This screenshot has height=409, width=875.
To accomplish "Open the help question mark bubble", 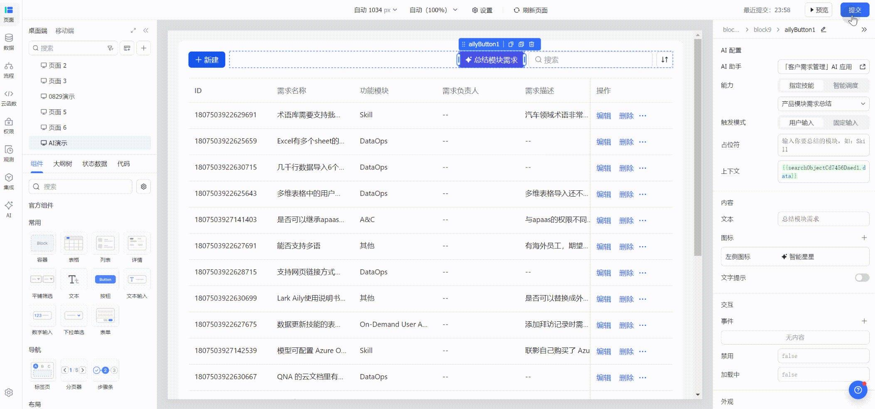I will tap(858, 390).
